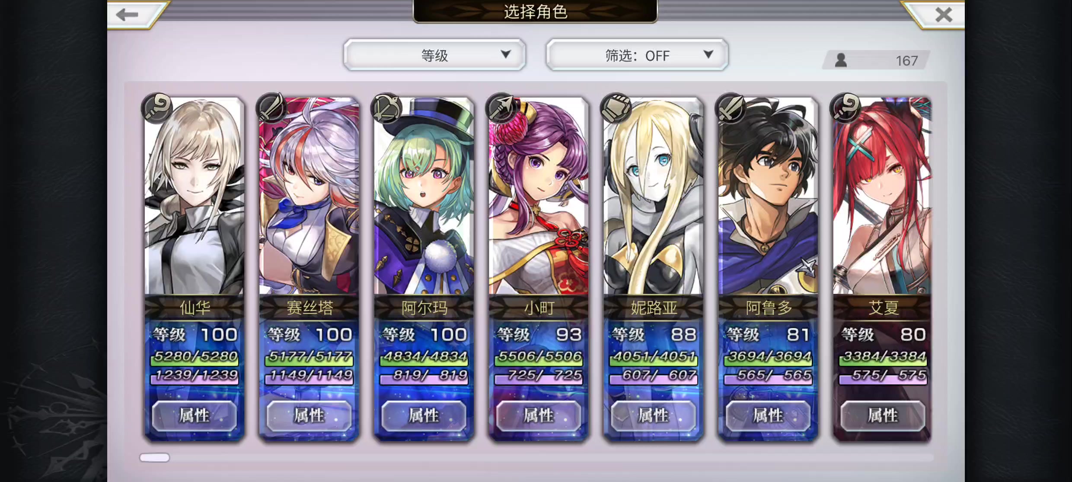The height and width of the screenshot is (482, 1072).
Task: Open 属性 for 仙华
Action: 195,415
